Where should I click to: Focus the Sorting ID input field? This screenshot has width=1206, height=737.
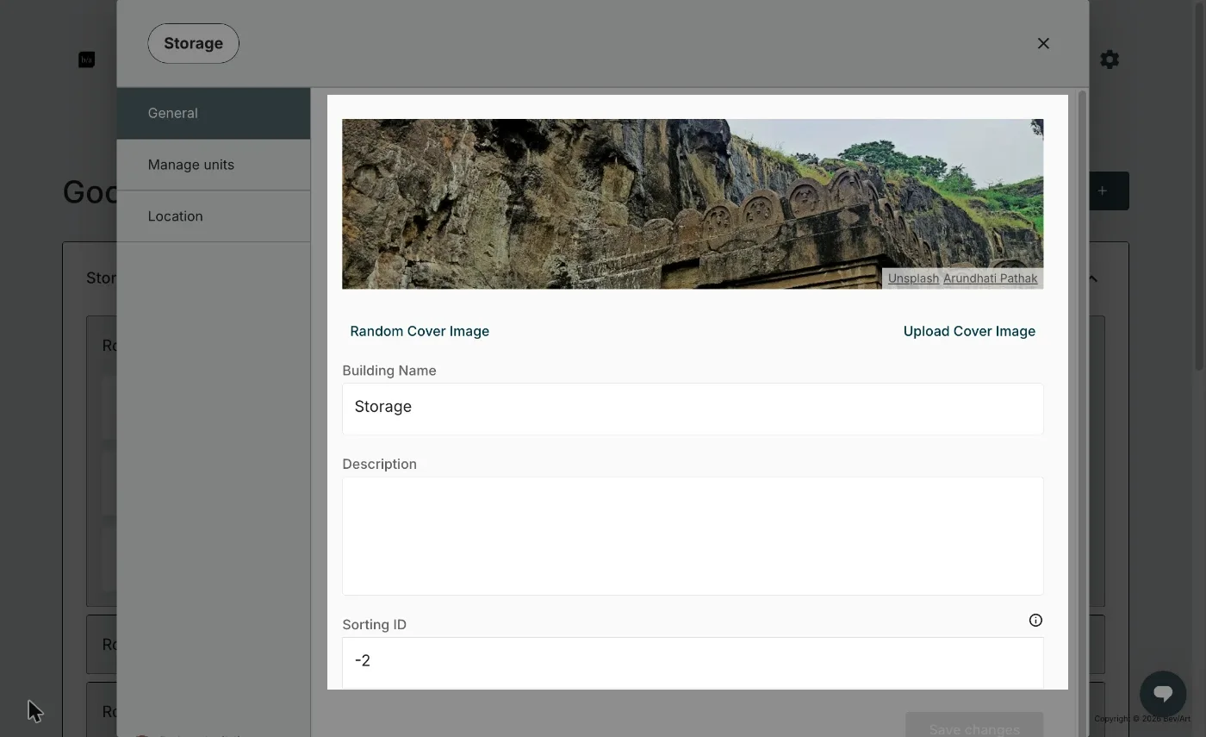(693, 663)
